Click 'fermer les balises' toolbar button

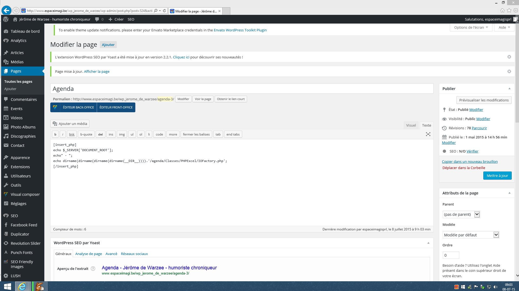click(196, 134)
